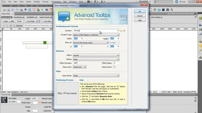Tick the Close button checkbox
Image resolution: width=202 pixels, height=113 pixels.
[114, 67]
